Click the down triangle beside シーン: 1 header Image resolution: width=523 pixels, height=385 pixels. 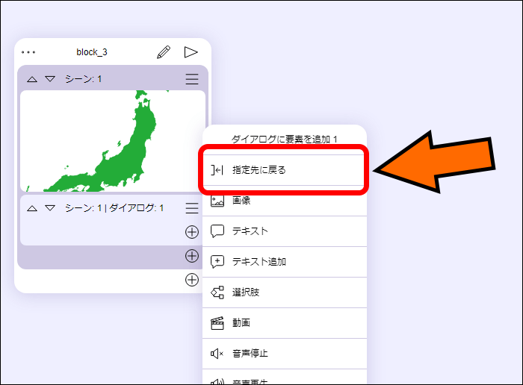click(x=50, y=79)
